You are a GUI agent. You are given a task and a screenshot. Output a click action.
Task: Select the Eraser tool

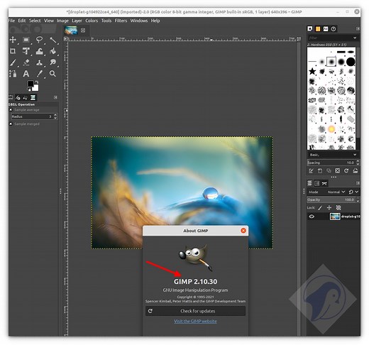[26, 62]
